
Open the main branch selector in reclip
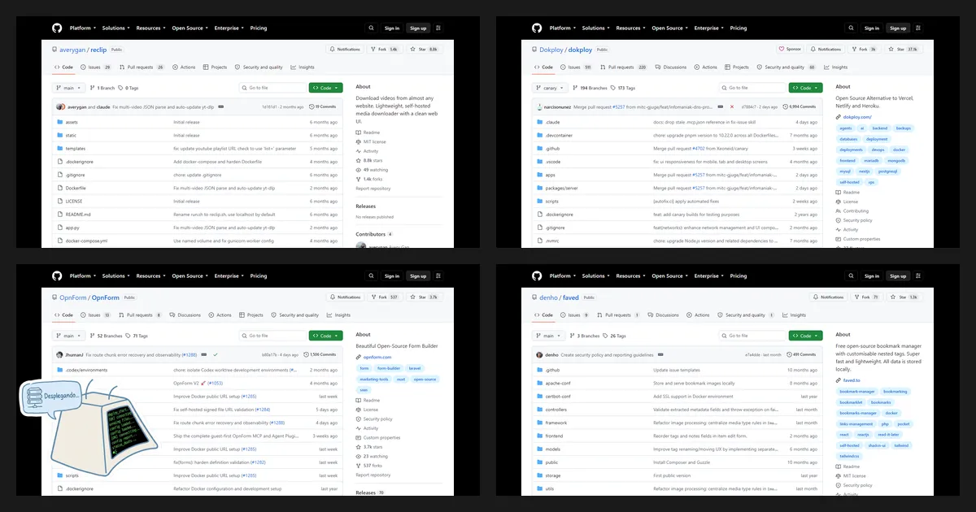click(68, 88)
